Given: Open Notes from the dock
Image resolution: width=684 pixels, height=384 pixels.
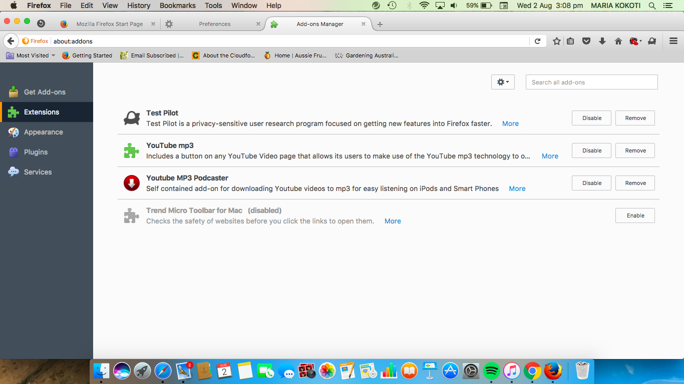Looking at the screenshot, I should tap(245, 371).
